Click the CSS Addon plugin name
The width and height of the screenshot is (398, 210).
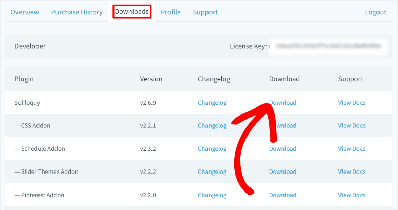coord(32,125)
